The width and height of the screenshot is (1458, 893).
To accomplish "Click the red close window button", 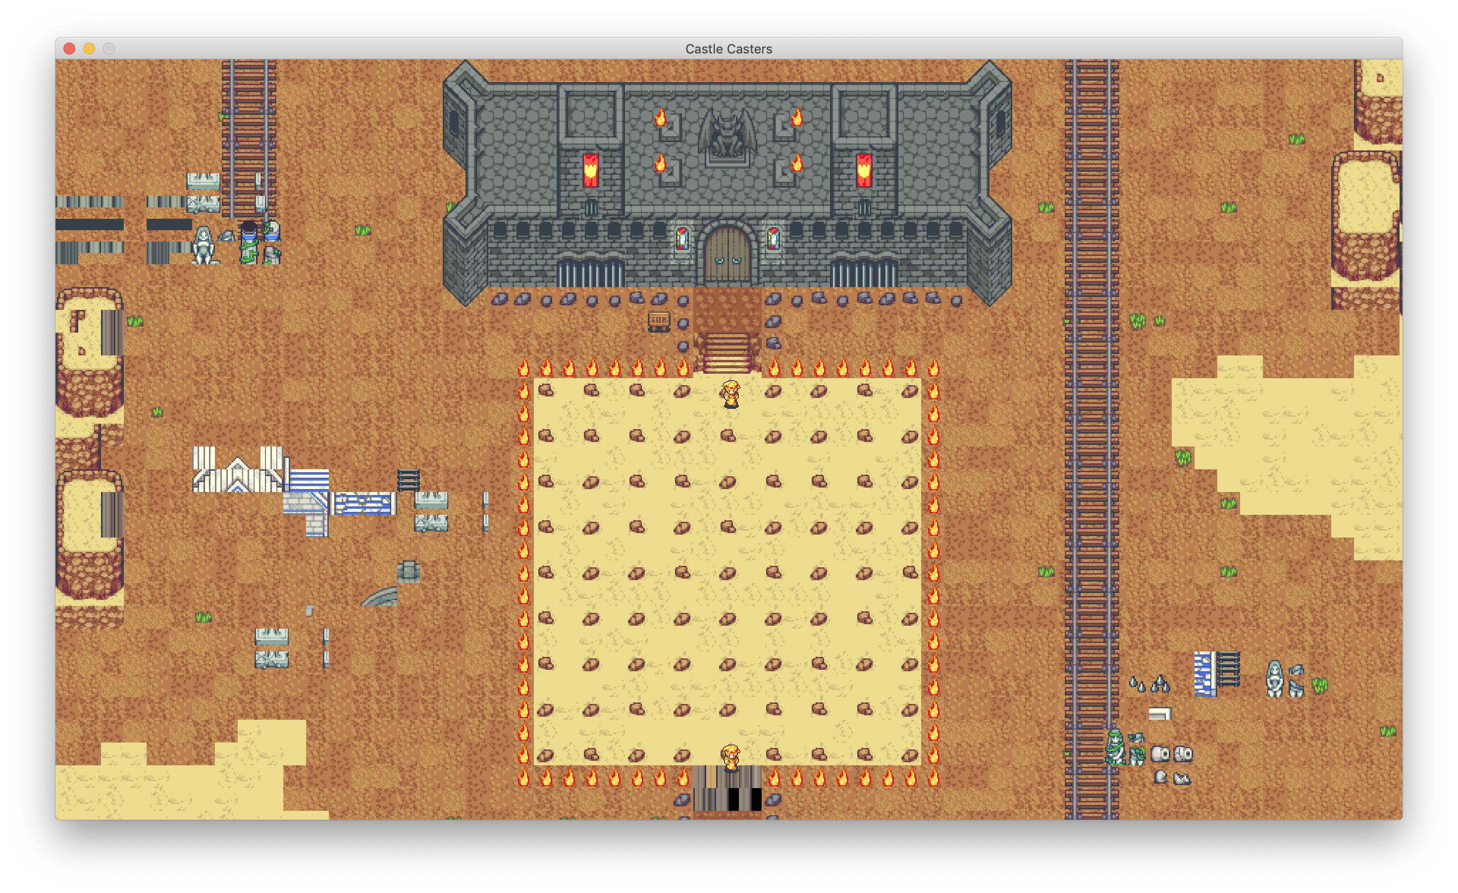I will coord(69,49).
